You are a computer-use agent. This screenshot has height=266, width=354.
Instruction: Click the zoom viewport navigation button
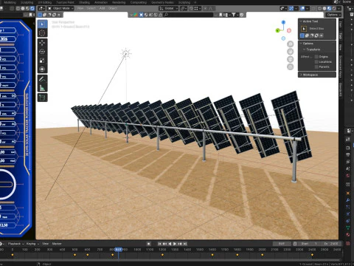(x=291, y=44)
